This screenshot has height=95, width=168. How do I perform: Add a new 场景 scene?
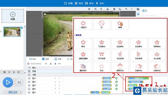click(13, 16)
